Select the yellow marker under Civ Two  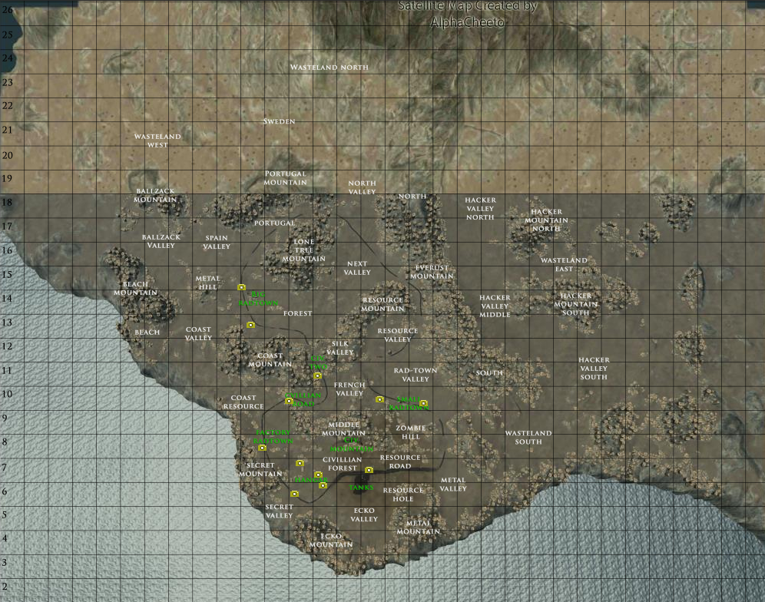click(x=317, y=376)
